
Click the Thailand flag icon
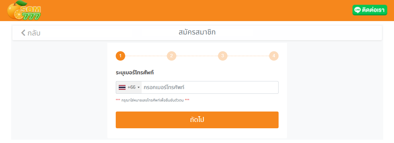coord(122,87)
